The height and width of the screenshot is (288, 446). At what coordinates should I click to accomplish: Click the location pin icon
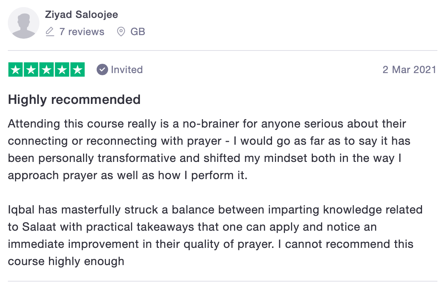click(x=121, y=32)
